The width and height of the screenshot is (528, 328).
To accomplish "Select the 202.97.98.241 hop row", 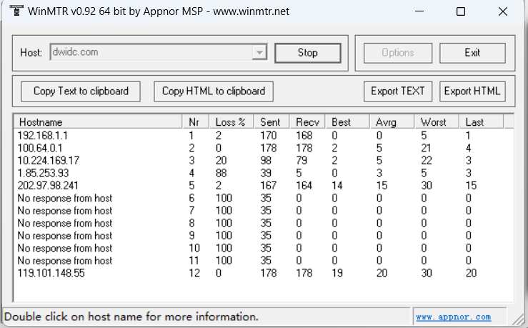I will 264,186.
